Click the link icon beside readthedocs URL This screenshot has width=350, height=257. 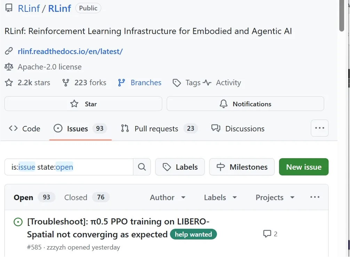coord(9,52)
